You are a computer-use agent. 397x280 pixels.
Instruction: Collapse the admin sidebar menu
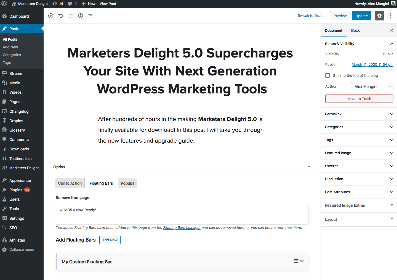22,249
